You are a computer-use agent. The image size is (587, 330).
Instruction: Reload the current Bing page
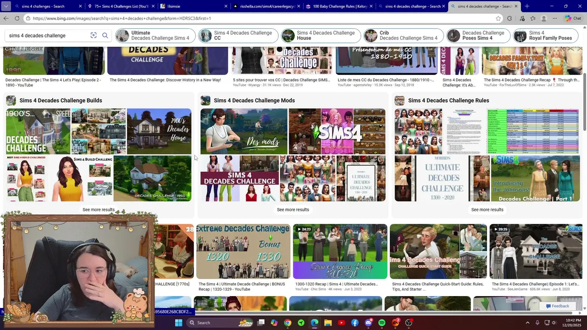(17, 18)
